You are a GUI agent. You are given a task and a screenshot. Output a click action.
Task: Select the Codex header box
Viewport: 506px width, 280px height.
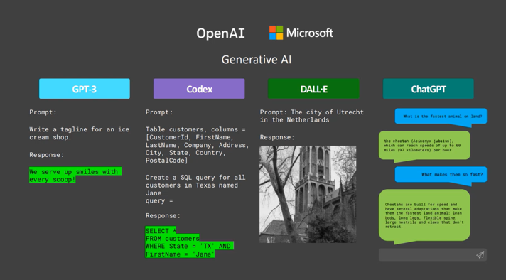point(199,89)
